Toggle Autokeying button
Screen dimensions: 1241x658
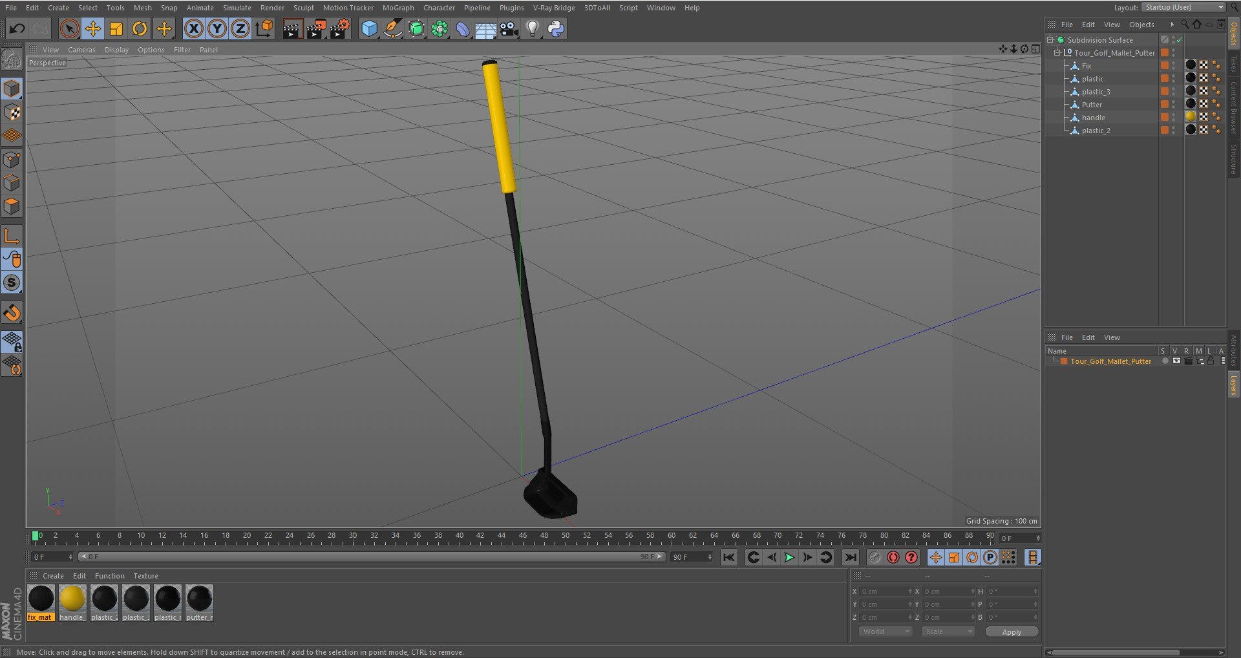(x=893, y=557)
